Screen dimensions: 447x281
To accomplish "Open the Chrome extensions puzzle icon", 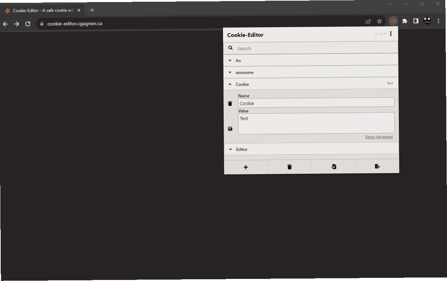I will pos(404,21).
